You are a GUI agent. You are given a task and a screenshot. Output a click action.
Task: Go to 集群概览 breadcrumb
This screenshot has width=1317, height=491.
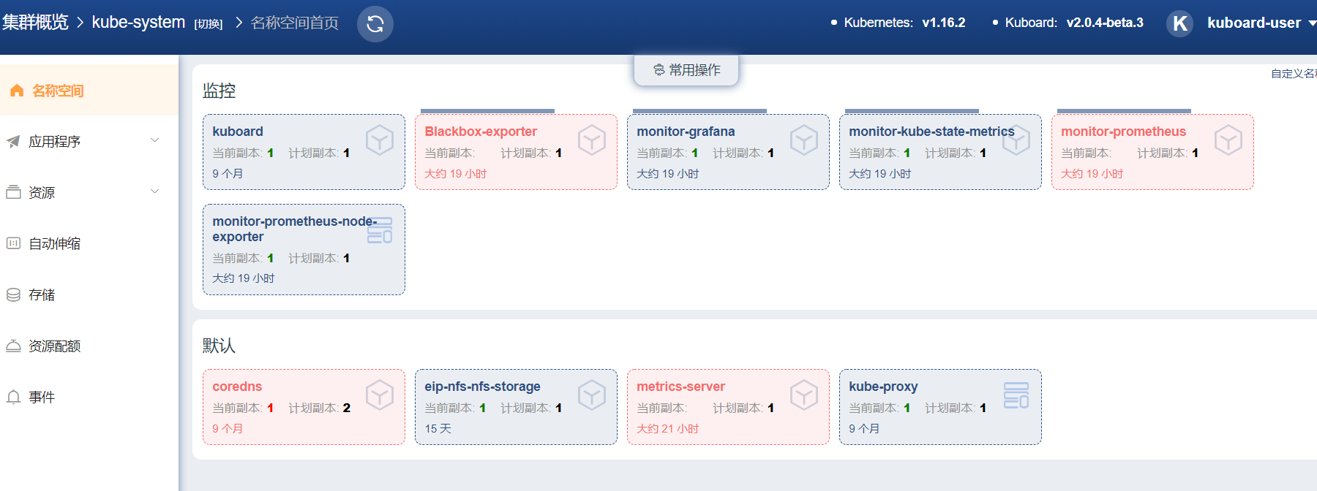tap(34, 22)
